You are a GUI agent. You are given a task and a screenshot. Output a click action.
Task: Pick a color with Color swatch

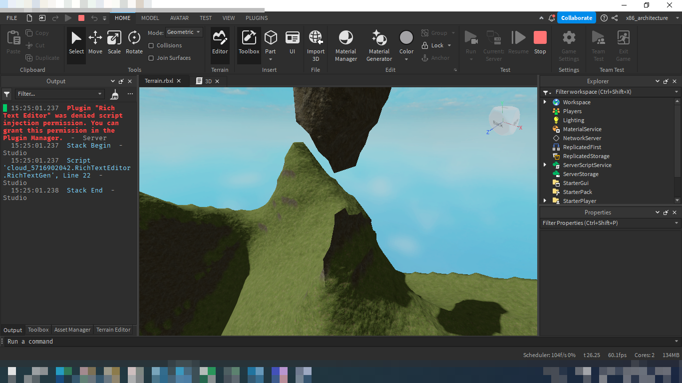pos(406,38)
